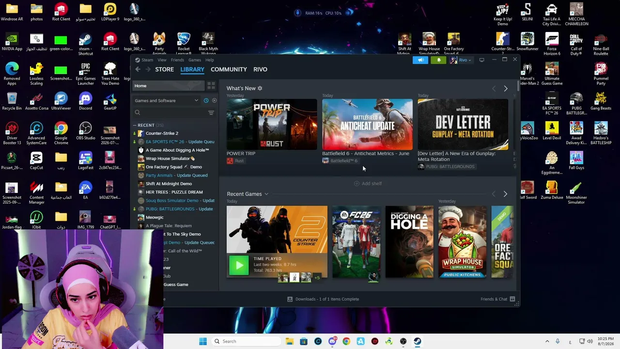620x349 pixels.
Task: Launch Chrome from the taskbar
Action: [346, 341]
